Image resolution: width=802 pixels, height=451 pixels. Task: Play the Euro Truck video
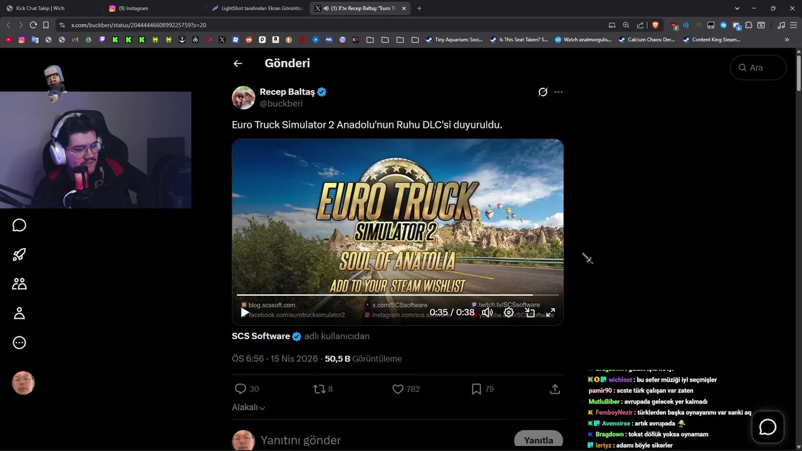[245, 312]
